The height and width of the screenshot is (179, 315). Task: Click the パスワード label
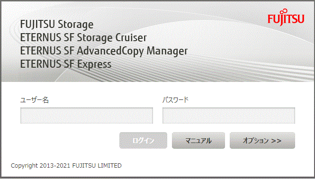coord(175,99)
